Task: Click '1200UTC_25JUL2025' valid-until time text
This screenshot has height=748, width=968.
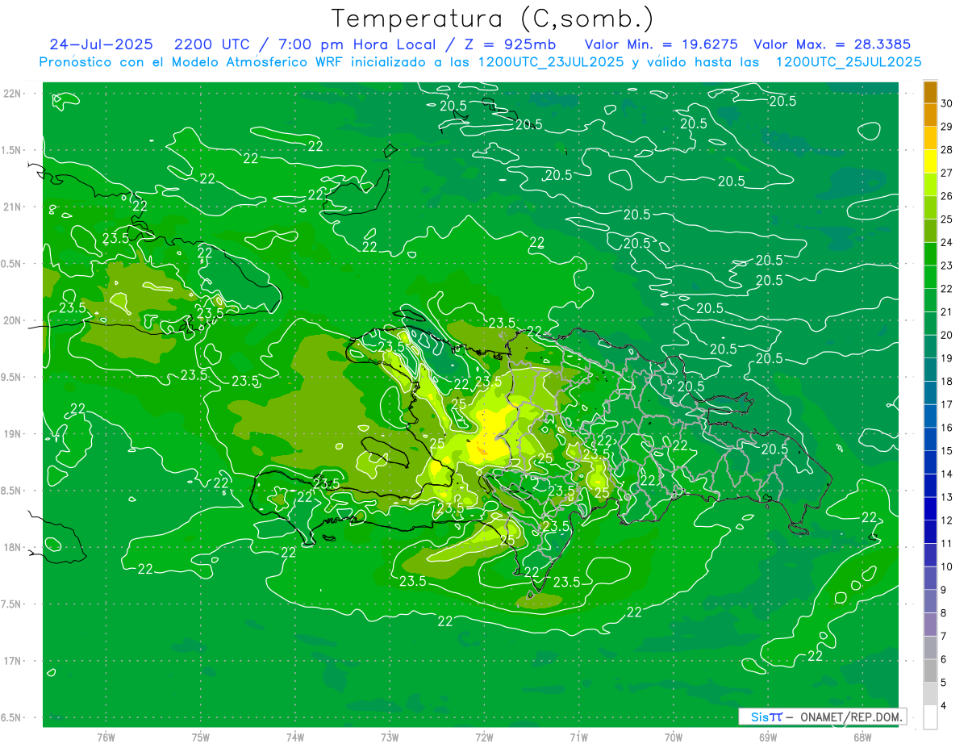Action: coord(848,61)
